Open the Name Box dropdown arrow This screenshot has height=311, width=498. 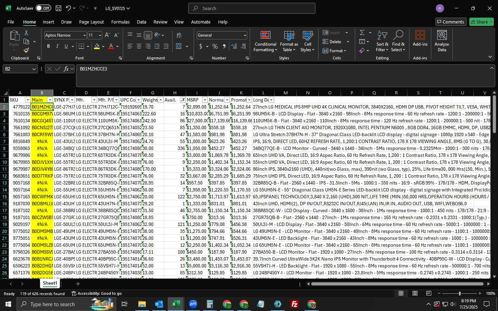pyautogui.click(x=34, y=69)
